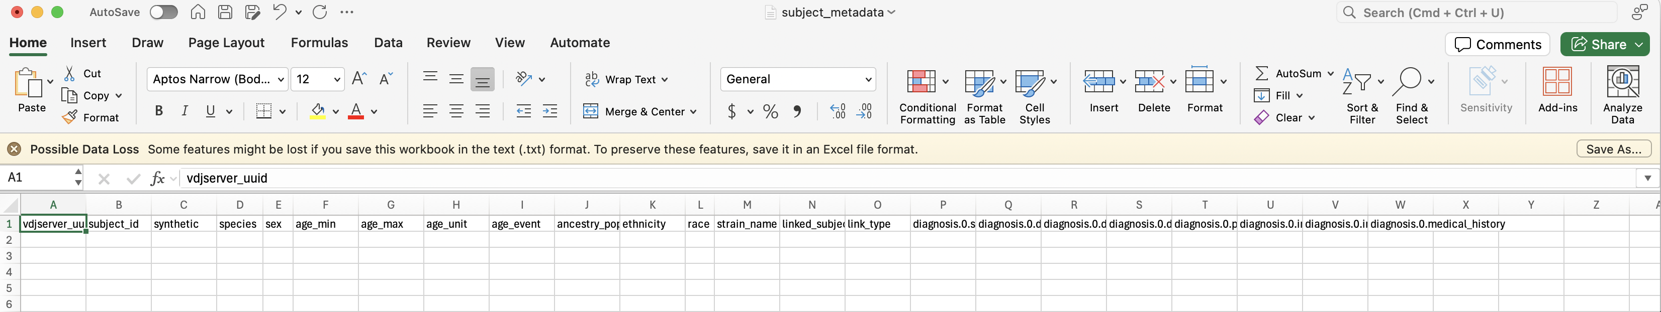This screenshot has width=1661, height=312.
Task: Toggle the AutoSave switch
Action: [x=163, y=12]
